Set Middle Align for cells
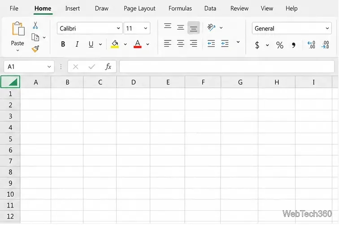 pyautogui.click(x=181, y=27)
